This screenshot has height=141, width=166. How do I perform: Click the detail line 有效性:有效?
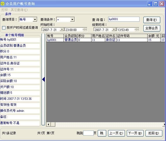click(20, 105)
